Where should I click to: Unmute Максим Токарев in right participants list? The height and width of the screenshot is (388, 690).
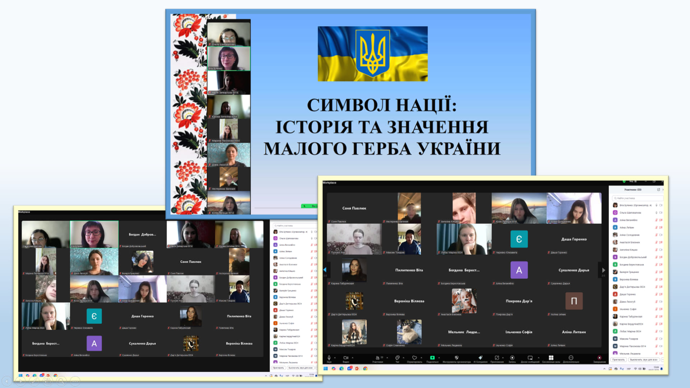(x=656, y=339)
